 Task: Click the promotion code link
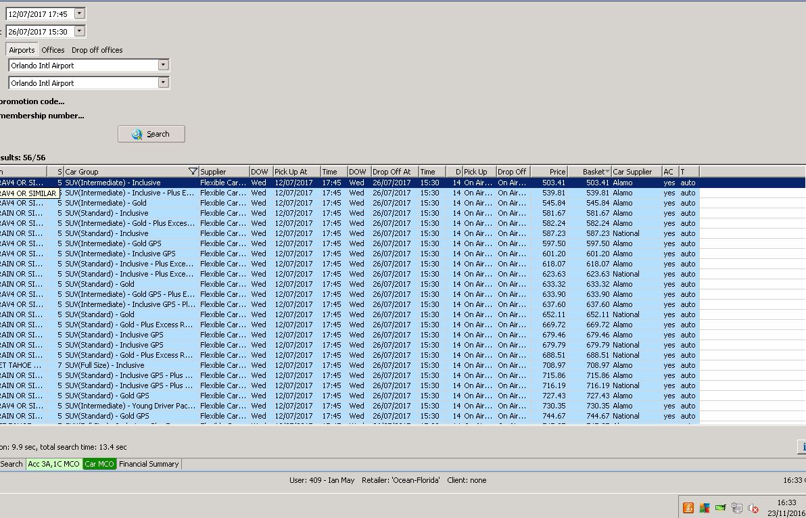[x=32, y=101]
